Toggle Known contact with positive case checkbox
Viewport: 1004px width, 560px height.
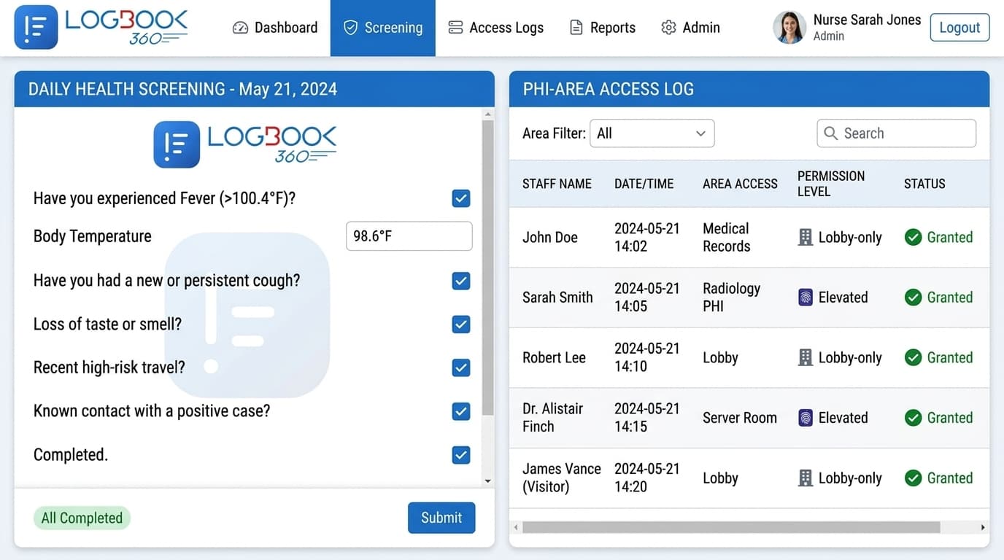(461, 411)
